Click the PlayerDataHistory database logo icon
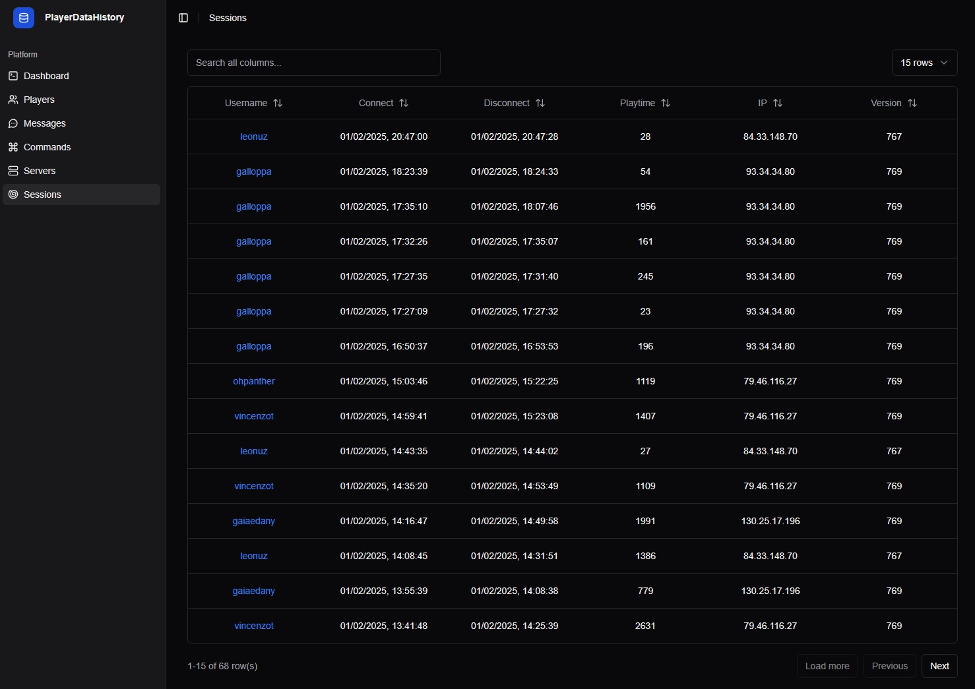Viewport: 975px width, 689px height. [x=24, y=18]
